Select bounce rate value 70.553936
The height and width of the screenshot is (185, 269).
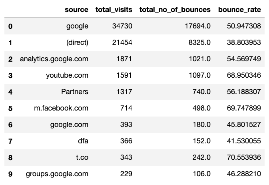point(244,157)
